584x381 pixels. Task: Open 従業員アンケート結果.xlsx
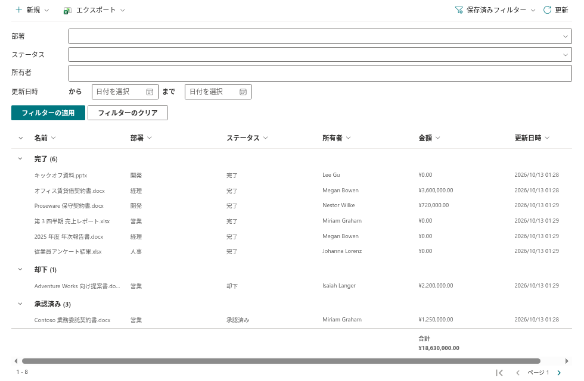68,251
